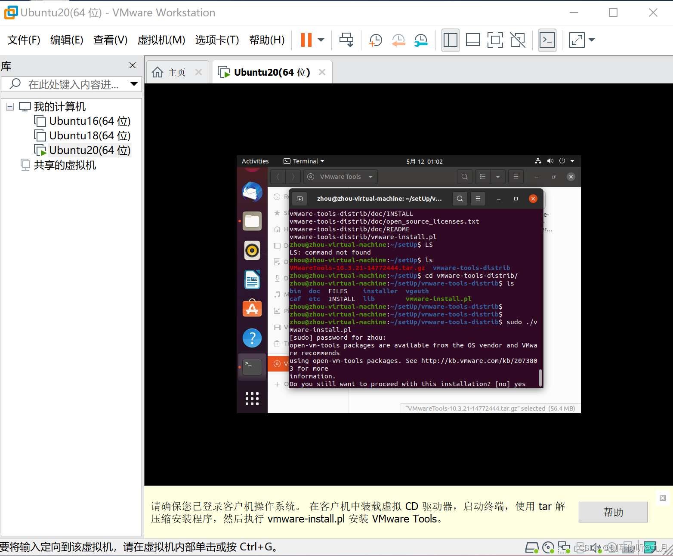The image size is (673, 556).
Task: Open the terminal hamburger menu
Action: coord(478,199)
